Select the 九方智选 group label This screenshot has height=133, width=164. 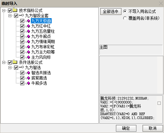(33, 67)
